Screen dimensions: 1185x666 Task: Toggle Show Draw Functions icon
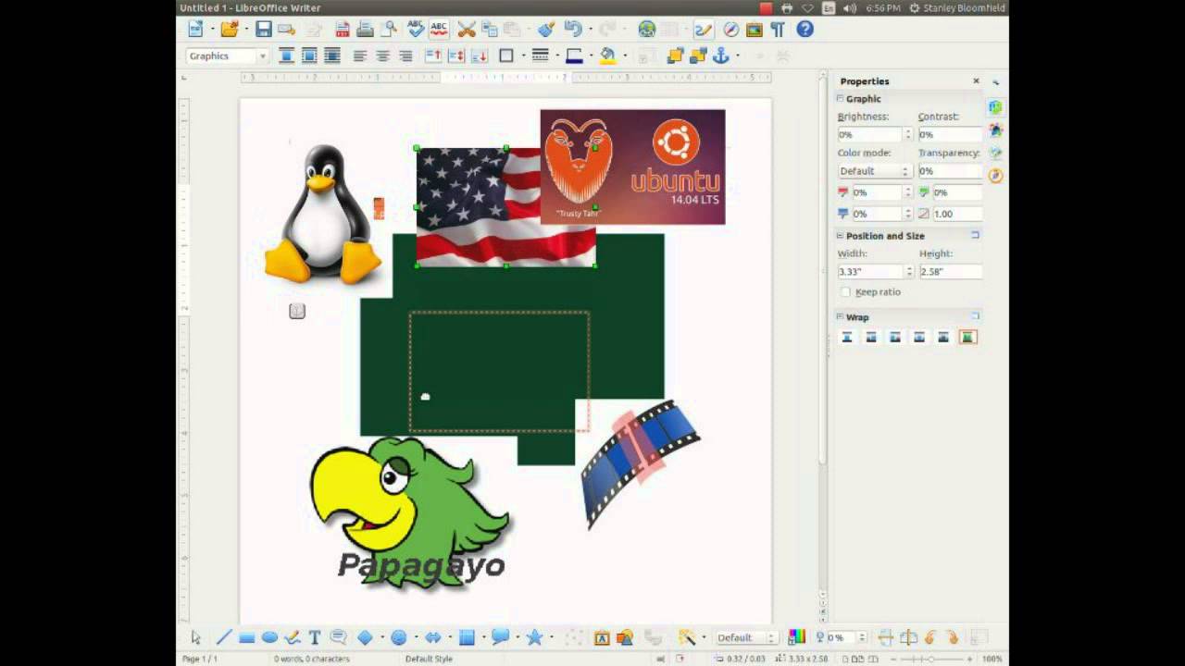pyautogui.click(x=704, y=30)
